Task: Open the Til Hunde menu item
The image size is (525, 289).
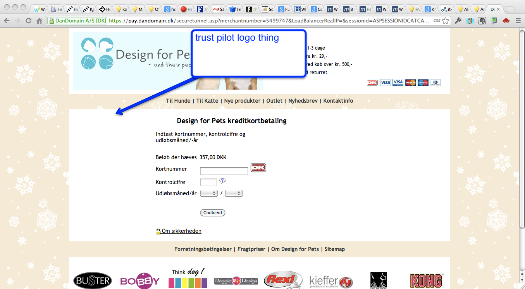Action: pyautogui.click(x=178, y=101)
